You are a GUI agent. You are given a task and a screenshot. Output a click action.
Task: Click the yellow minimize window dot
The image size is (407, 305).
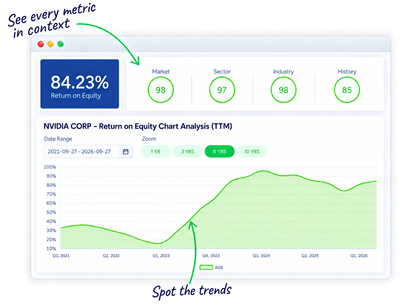click(51, 44)
